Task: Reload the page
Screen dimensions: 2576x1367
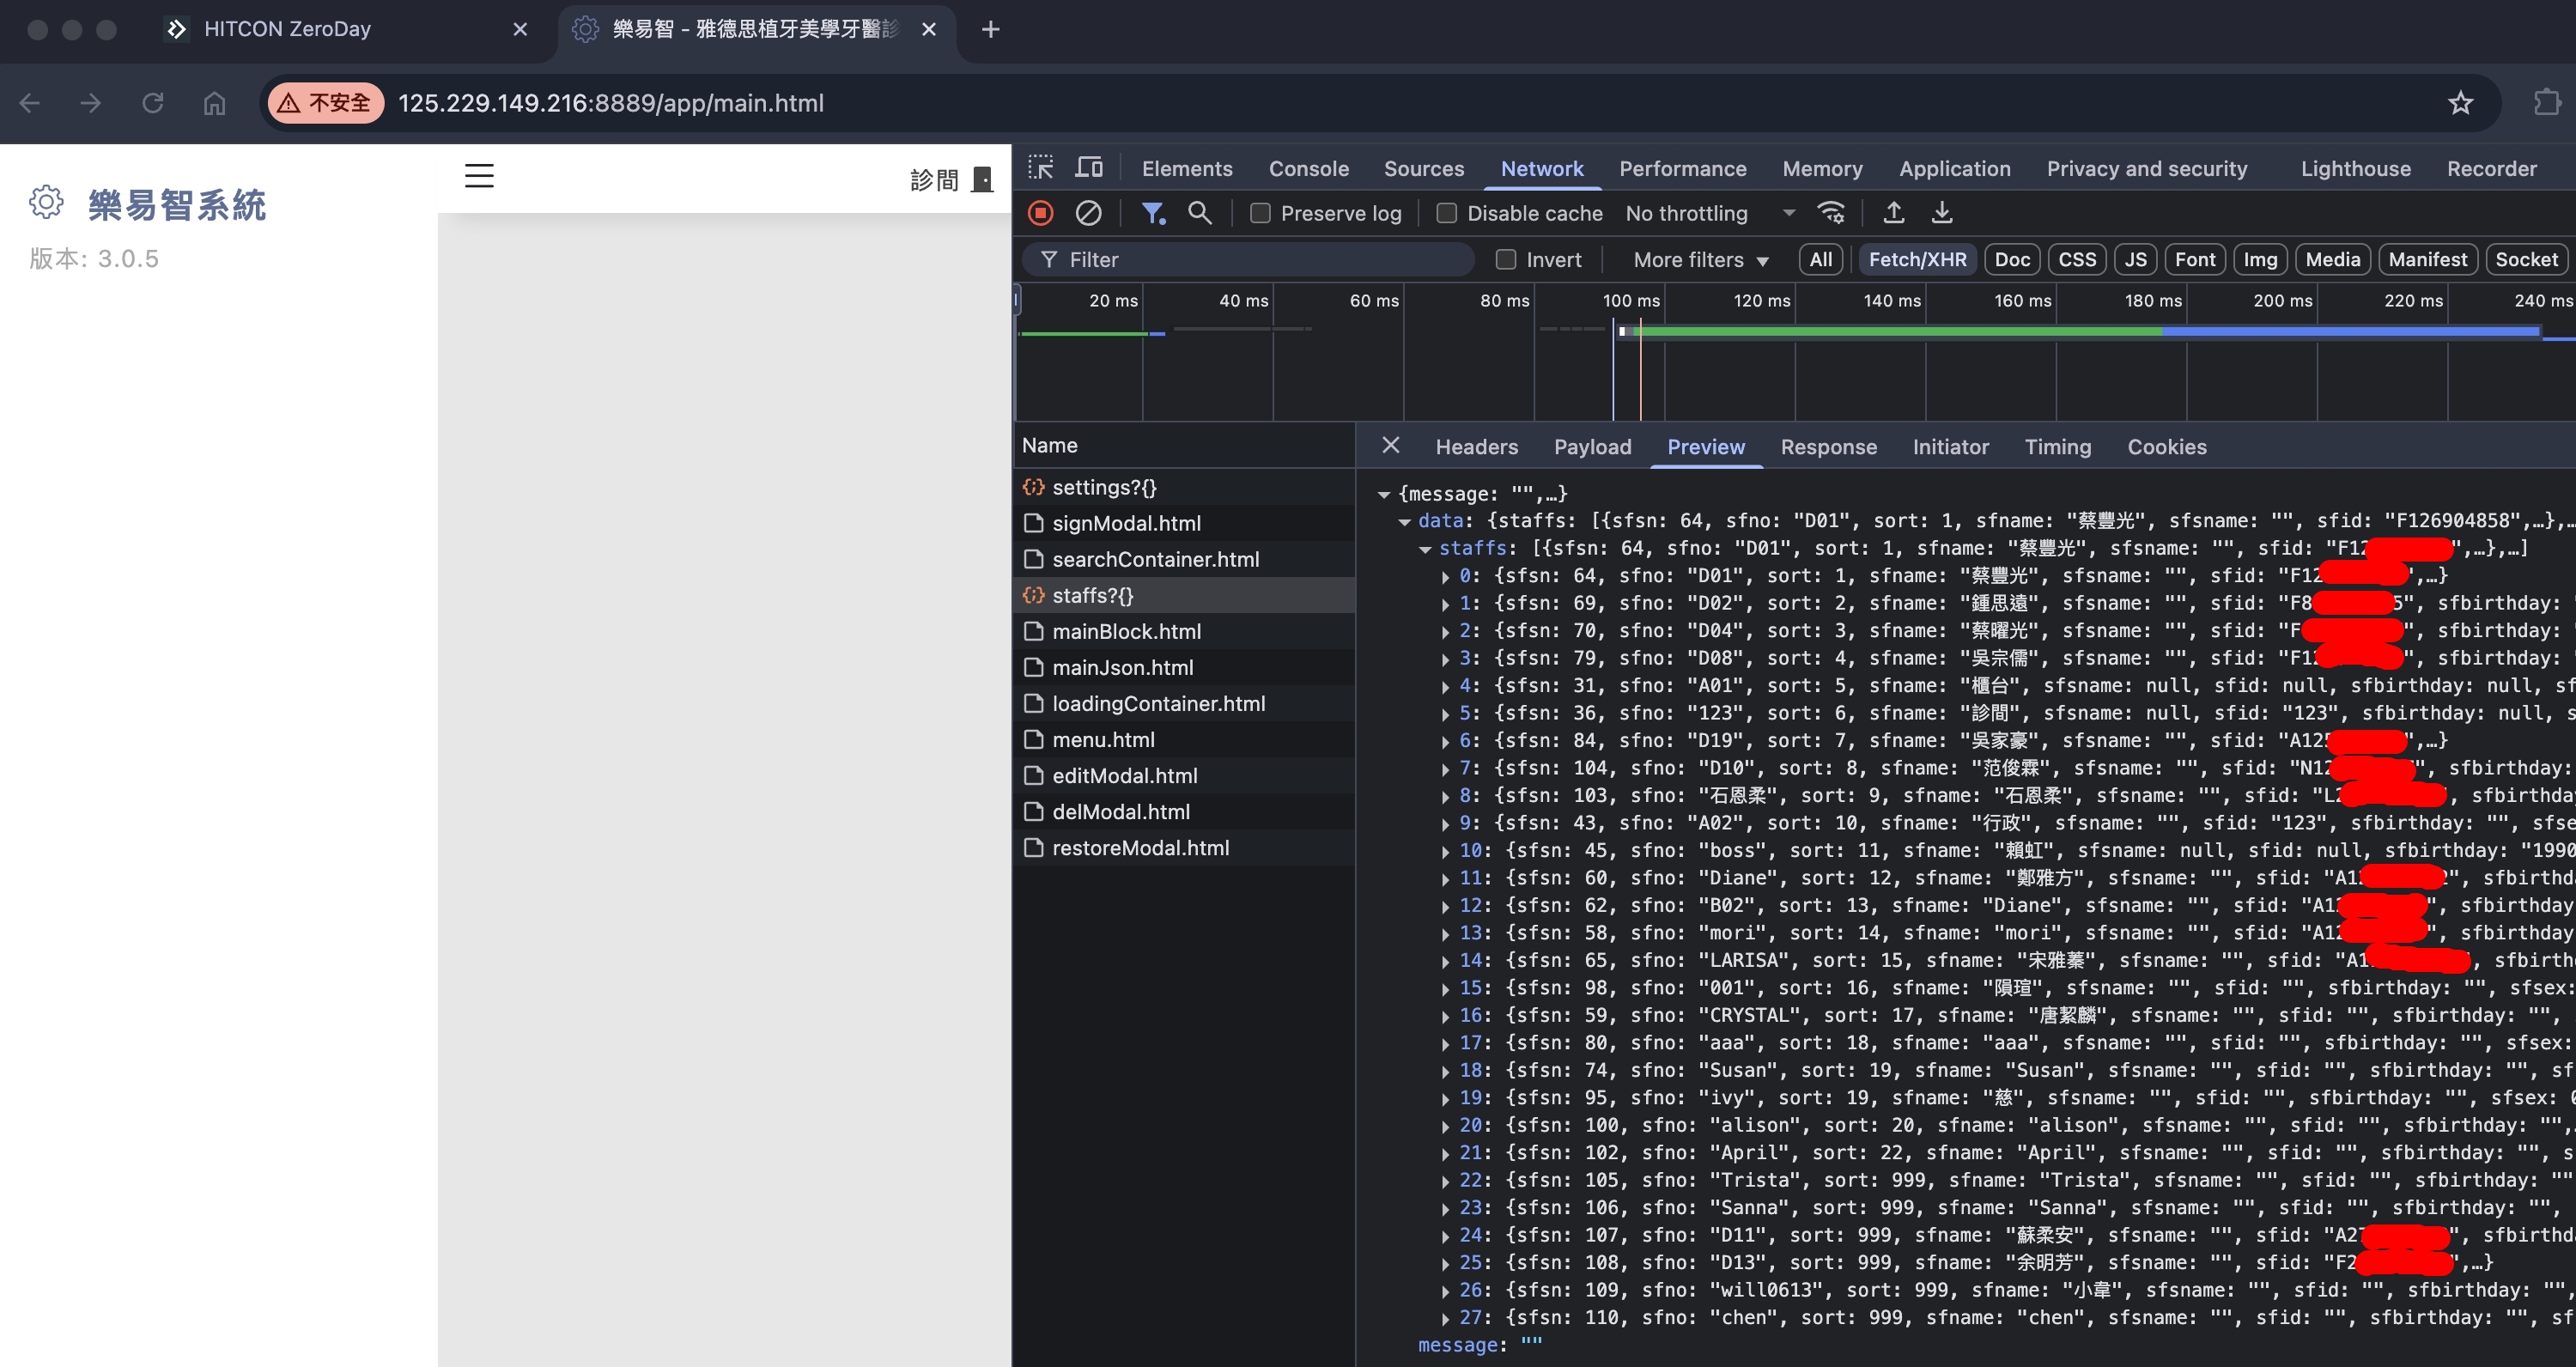Action: click(152, 103)
